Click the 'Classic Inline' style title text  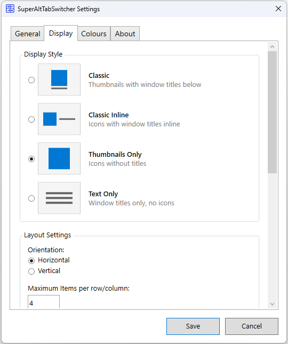coord(109,115)
